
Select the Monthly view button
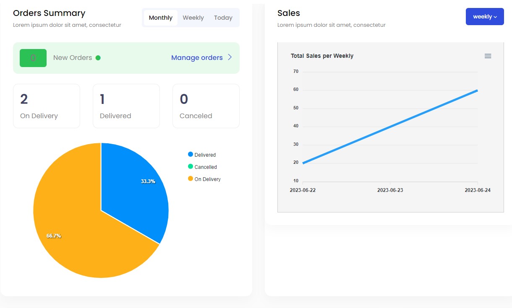click(x=160, y=17)
